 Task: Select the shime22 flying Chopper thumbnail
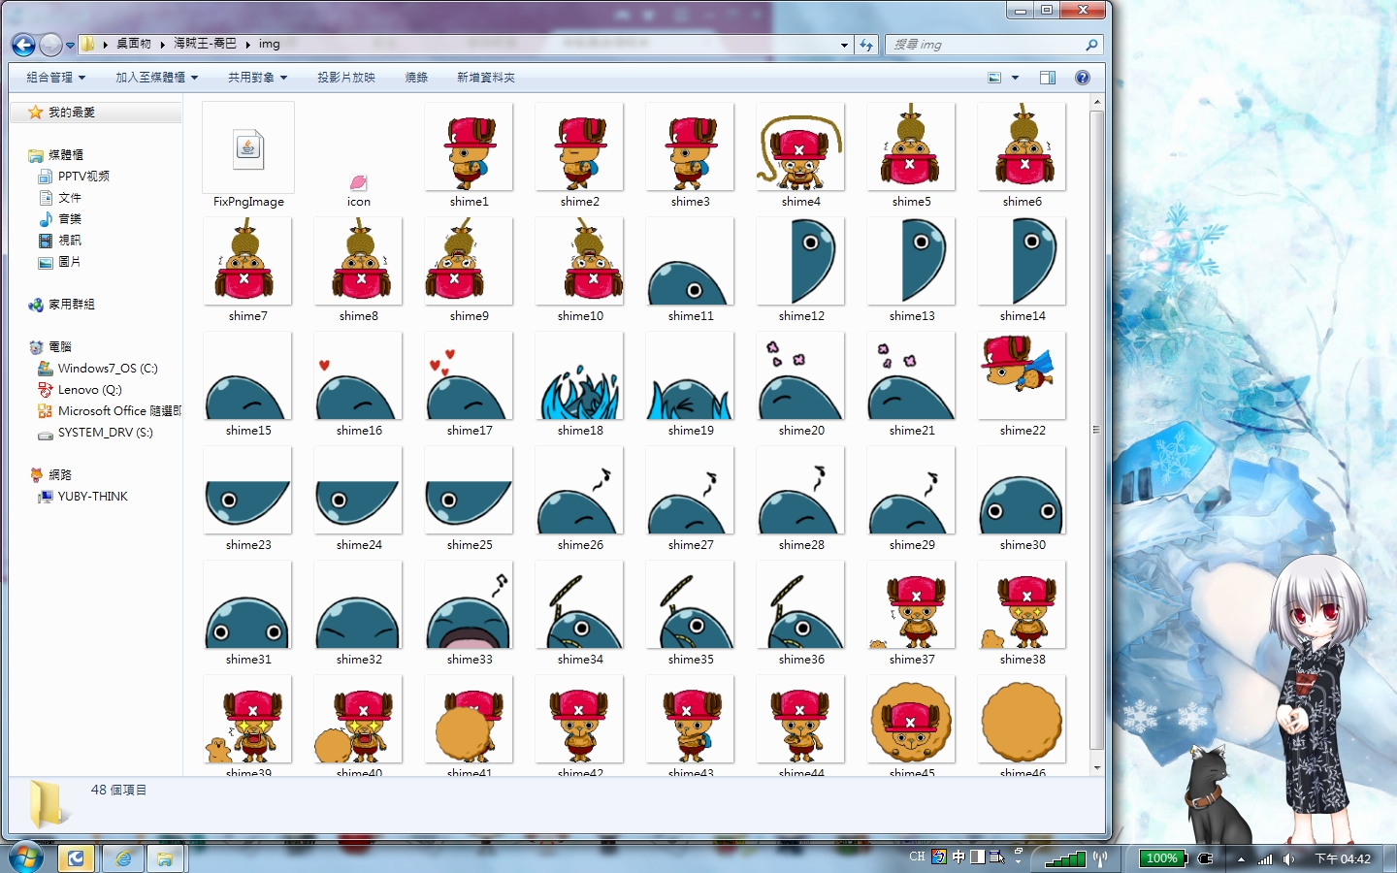(1022, 376)
